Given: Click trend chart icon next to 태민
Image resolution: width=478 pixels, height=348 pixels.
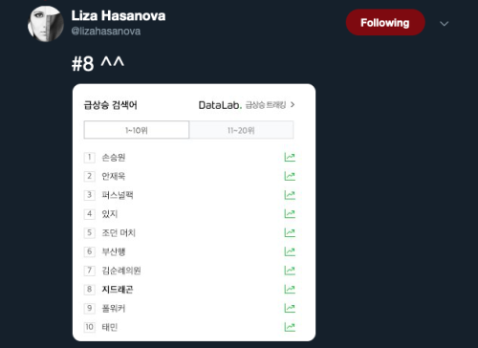Looking at the screenshot, I should [290, 327].
